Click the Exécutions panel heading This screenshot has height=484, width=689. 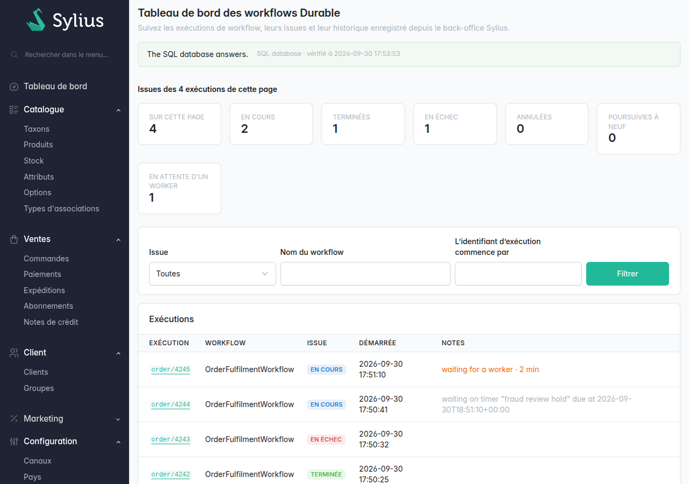tap(172, 319)
